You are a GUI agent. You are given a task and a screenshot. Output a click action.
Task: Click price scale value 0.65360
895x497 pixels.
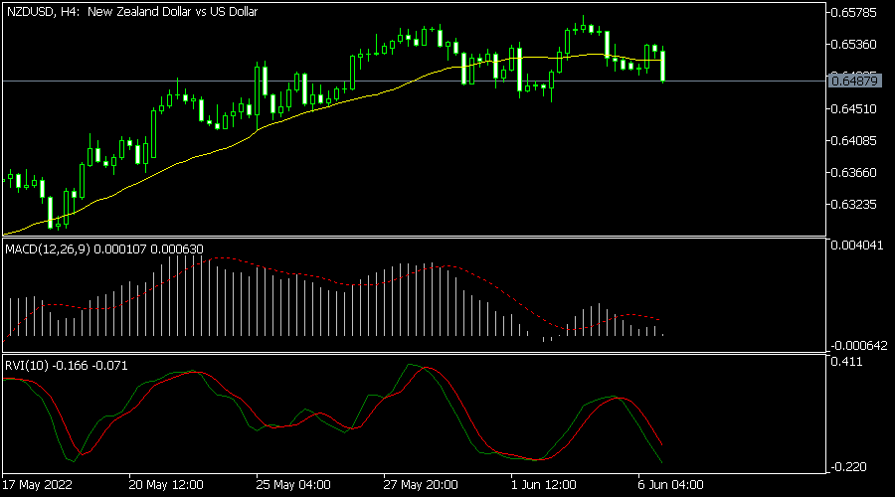854,45
